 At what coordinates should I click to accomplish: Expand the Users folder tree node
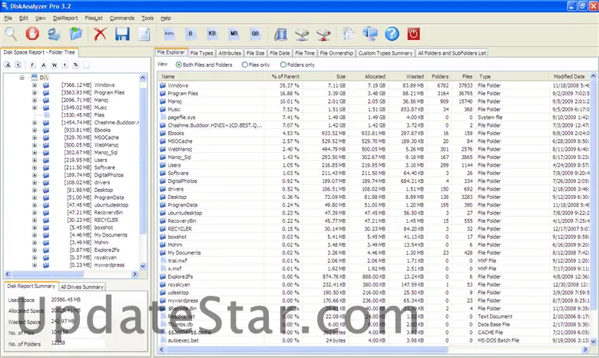[x=35, y=160]
